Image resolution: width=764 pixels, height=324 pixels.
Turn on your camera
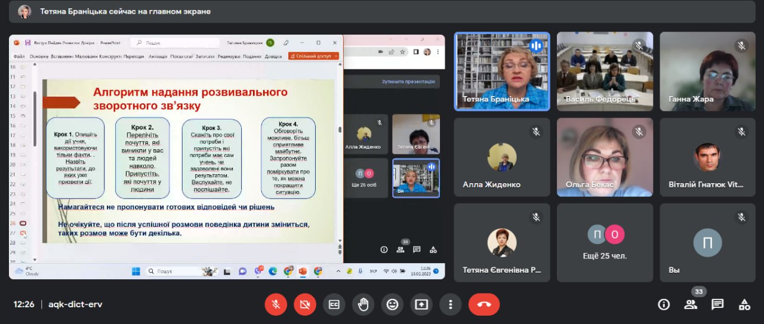305,304
